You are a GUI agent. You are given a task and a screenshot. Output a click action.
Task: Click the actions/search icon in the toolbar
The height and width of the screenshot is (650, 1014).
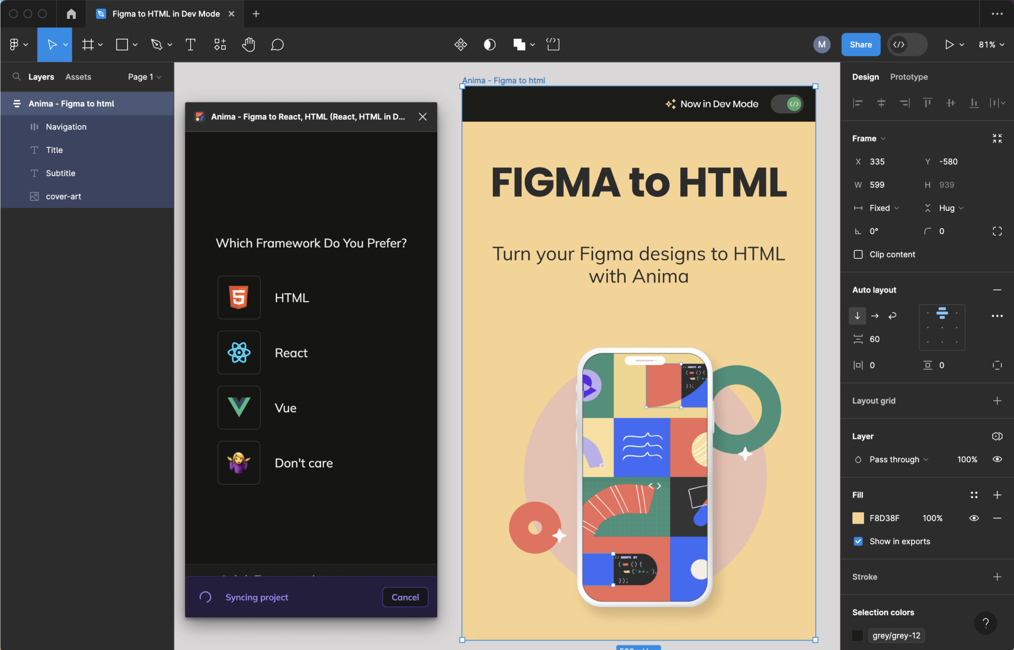click(x=459, y=44)
